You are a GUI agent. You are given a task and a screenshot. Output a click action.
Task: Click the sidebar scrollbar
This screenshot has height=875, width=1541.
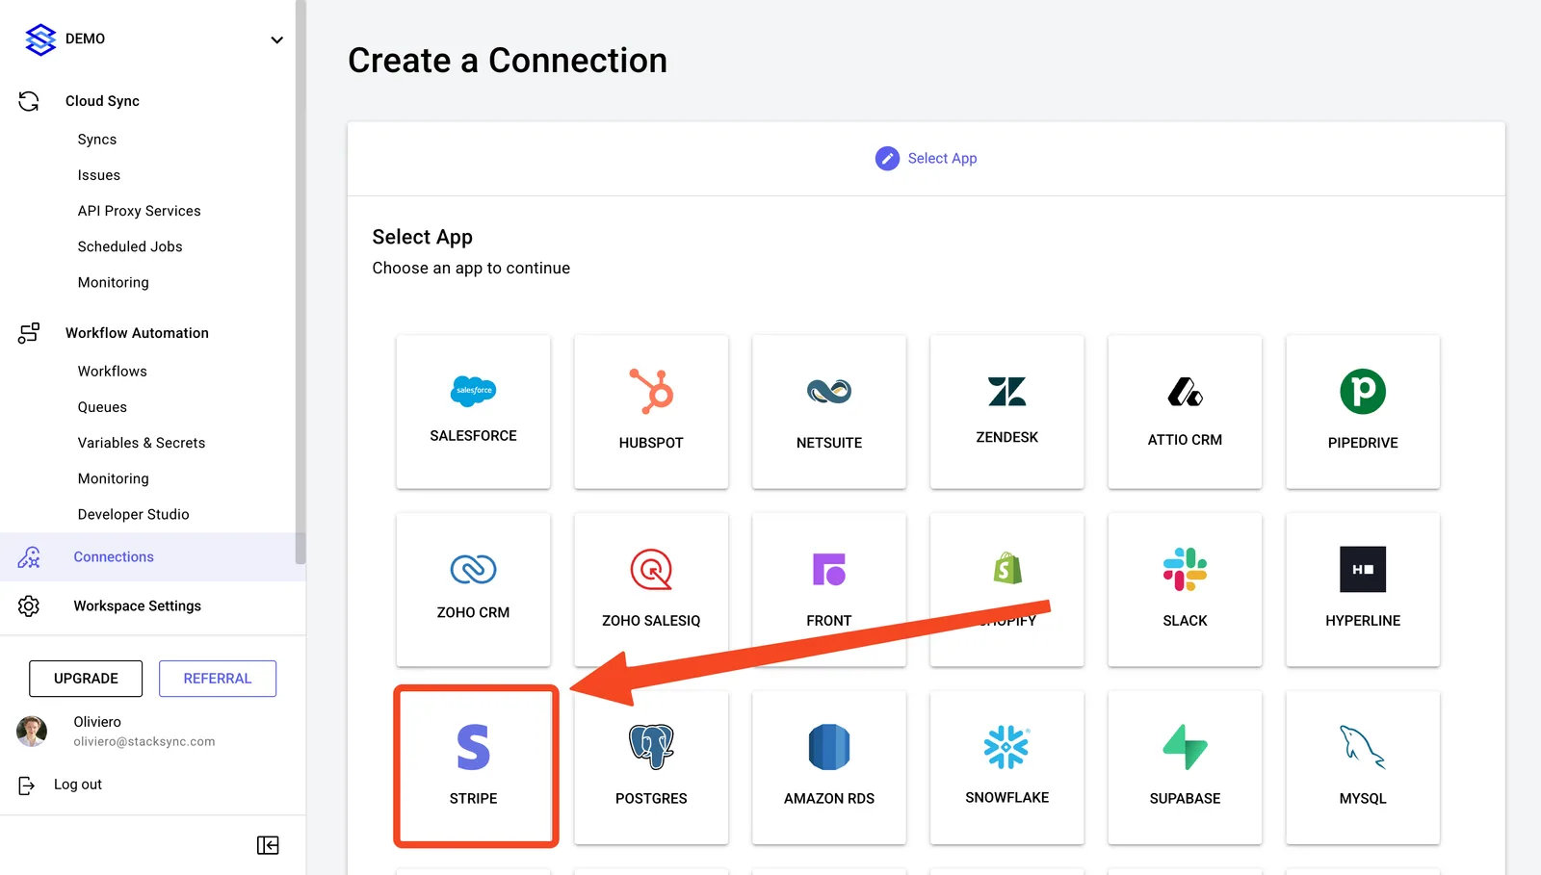[x=300, y=281]
